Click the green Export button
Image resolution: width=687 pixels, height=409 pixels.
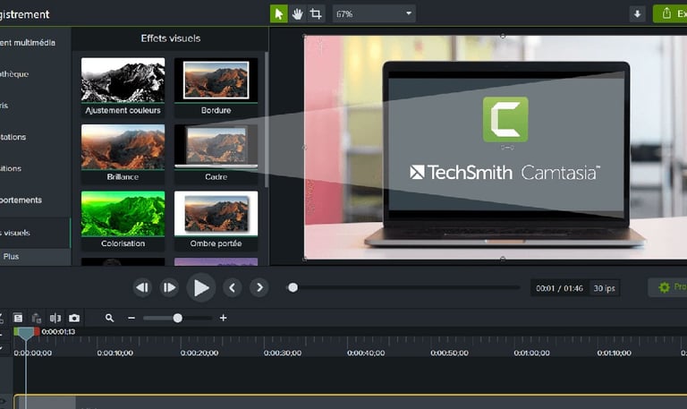[x=669, y=13]
